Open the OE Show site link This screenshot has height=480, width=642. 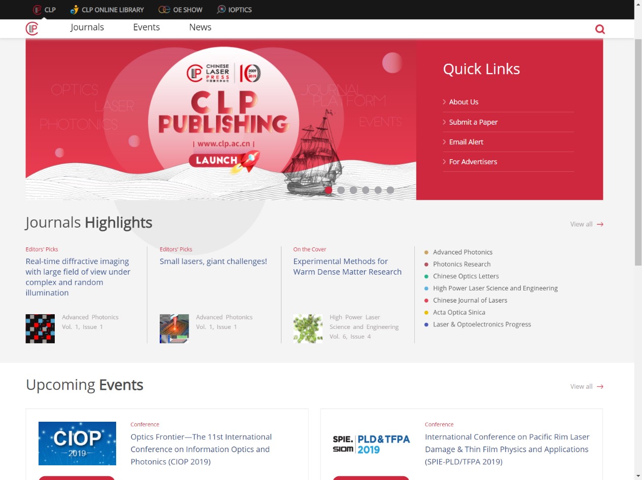point(181,10)
